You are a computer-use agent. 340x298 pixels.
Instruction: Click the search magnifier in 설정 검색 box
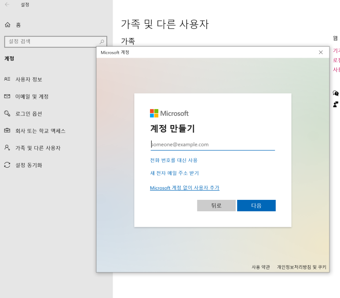pos(102,41)
